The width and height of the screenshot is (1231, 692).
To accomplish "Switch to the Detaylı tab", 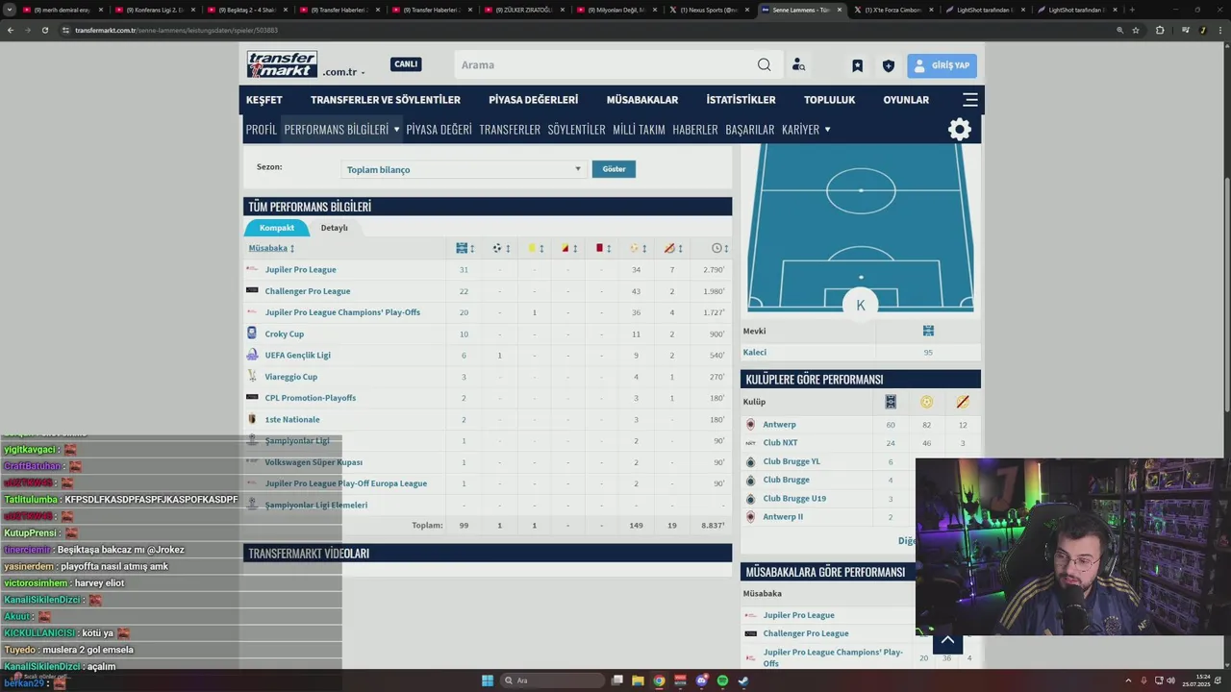I will point(334,228).
